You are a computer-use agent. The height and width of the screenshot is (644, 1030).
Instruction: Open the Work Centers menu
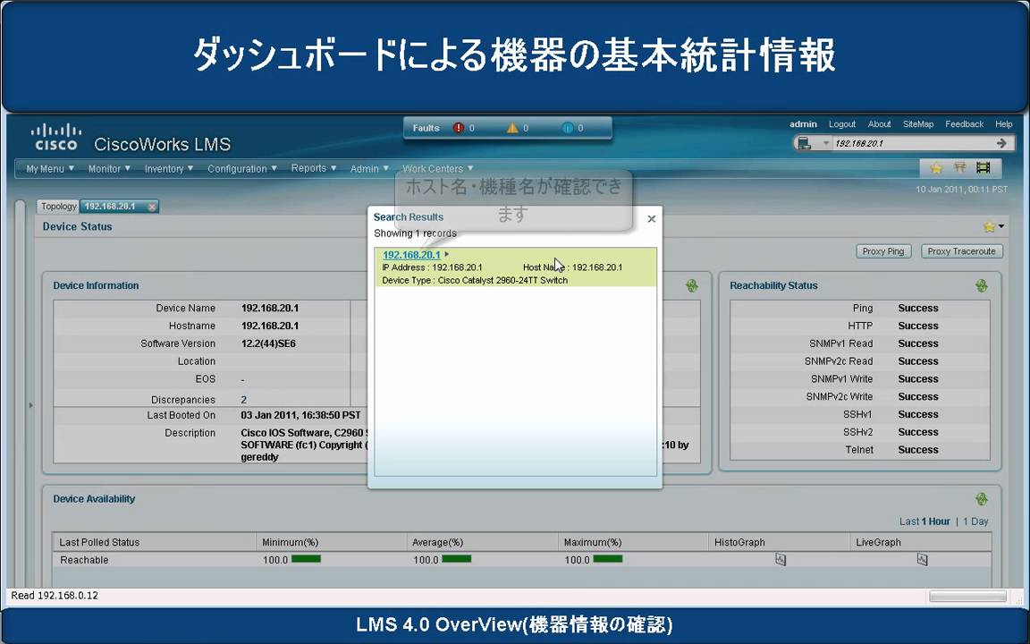click(x=437, y=169)
